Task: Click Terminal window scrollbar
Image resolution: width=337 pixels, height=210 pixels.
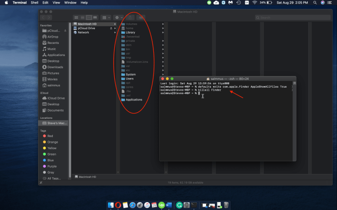Action: (x=294, y=122)
